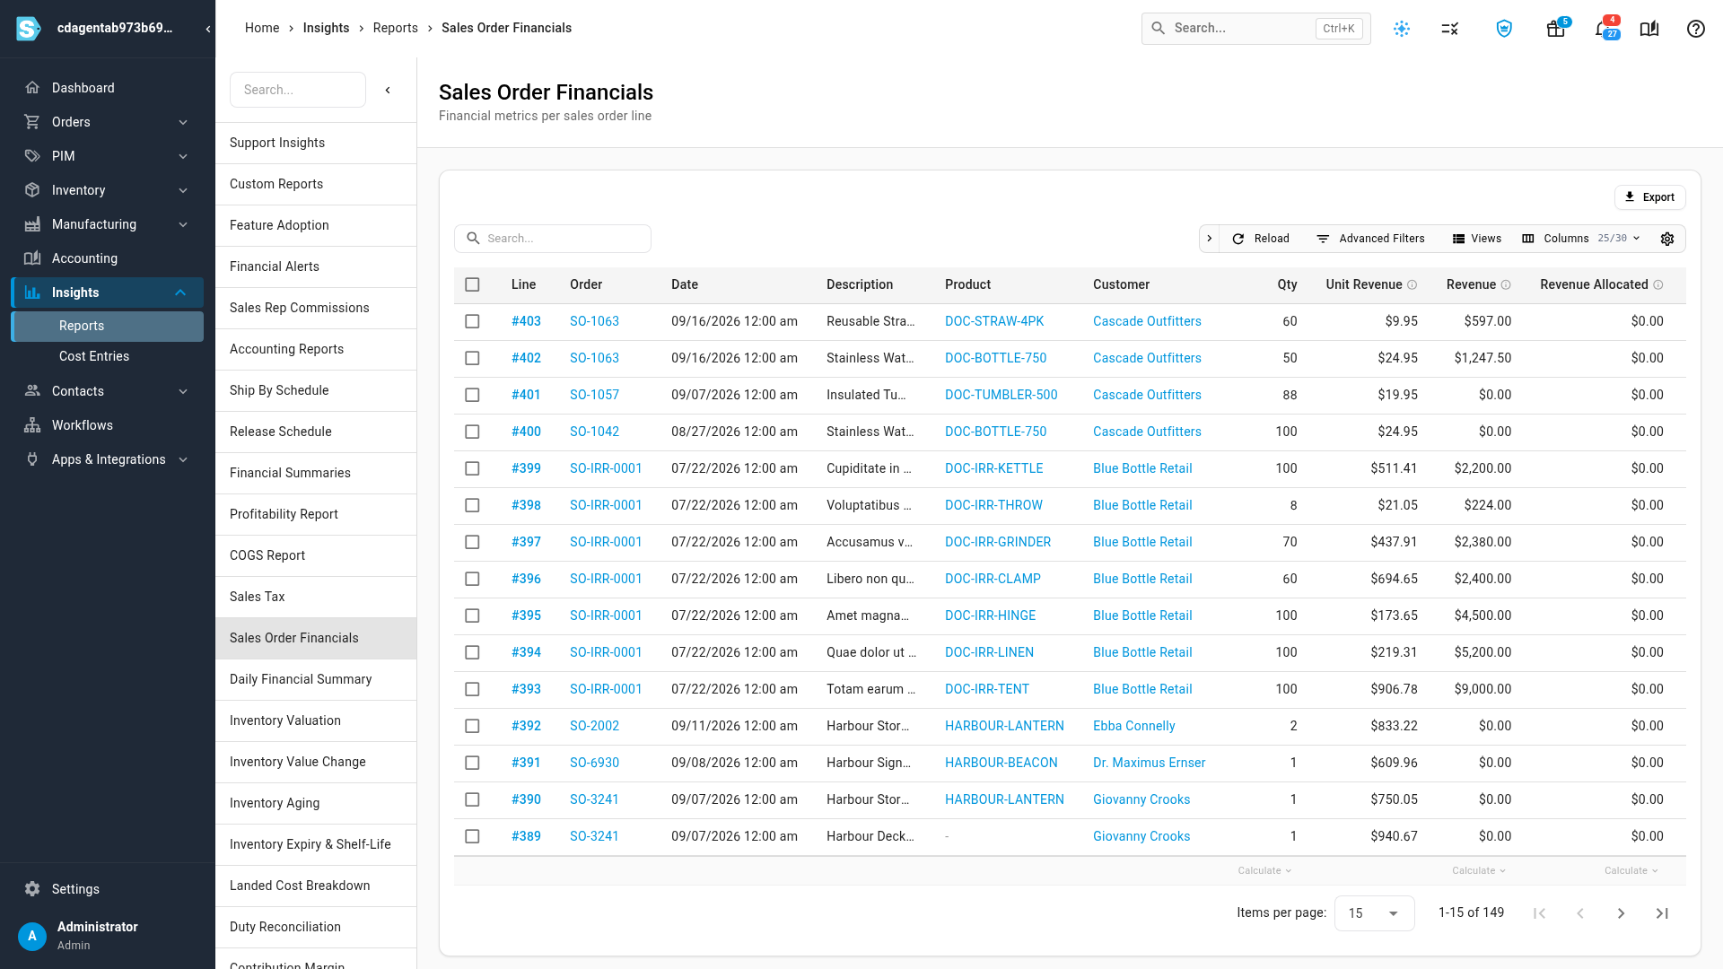Image resolution: width=1723 pixels, height=969 pixels.
Task: Check the row for line #403
Action: coord(472,321)
